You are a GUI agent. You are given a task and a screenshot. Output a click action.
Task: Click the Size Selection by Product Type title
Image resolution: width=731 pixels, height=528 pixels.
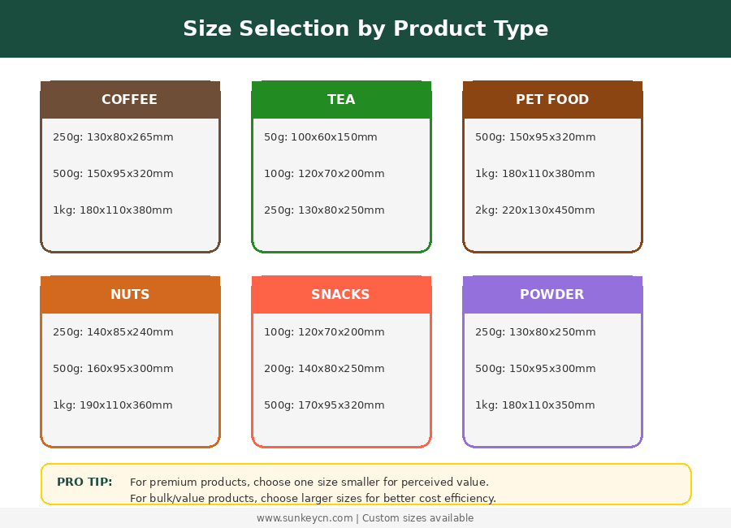click(365, 29)
